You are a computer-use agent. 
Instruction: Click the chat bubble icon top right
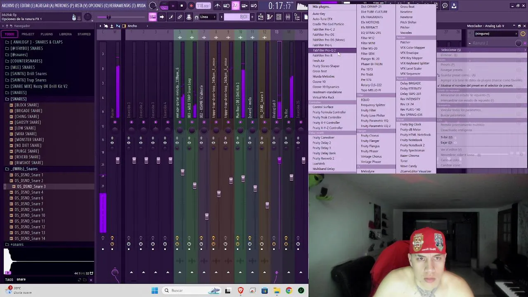point(445,6)
